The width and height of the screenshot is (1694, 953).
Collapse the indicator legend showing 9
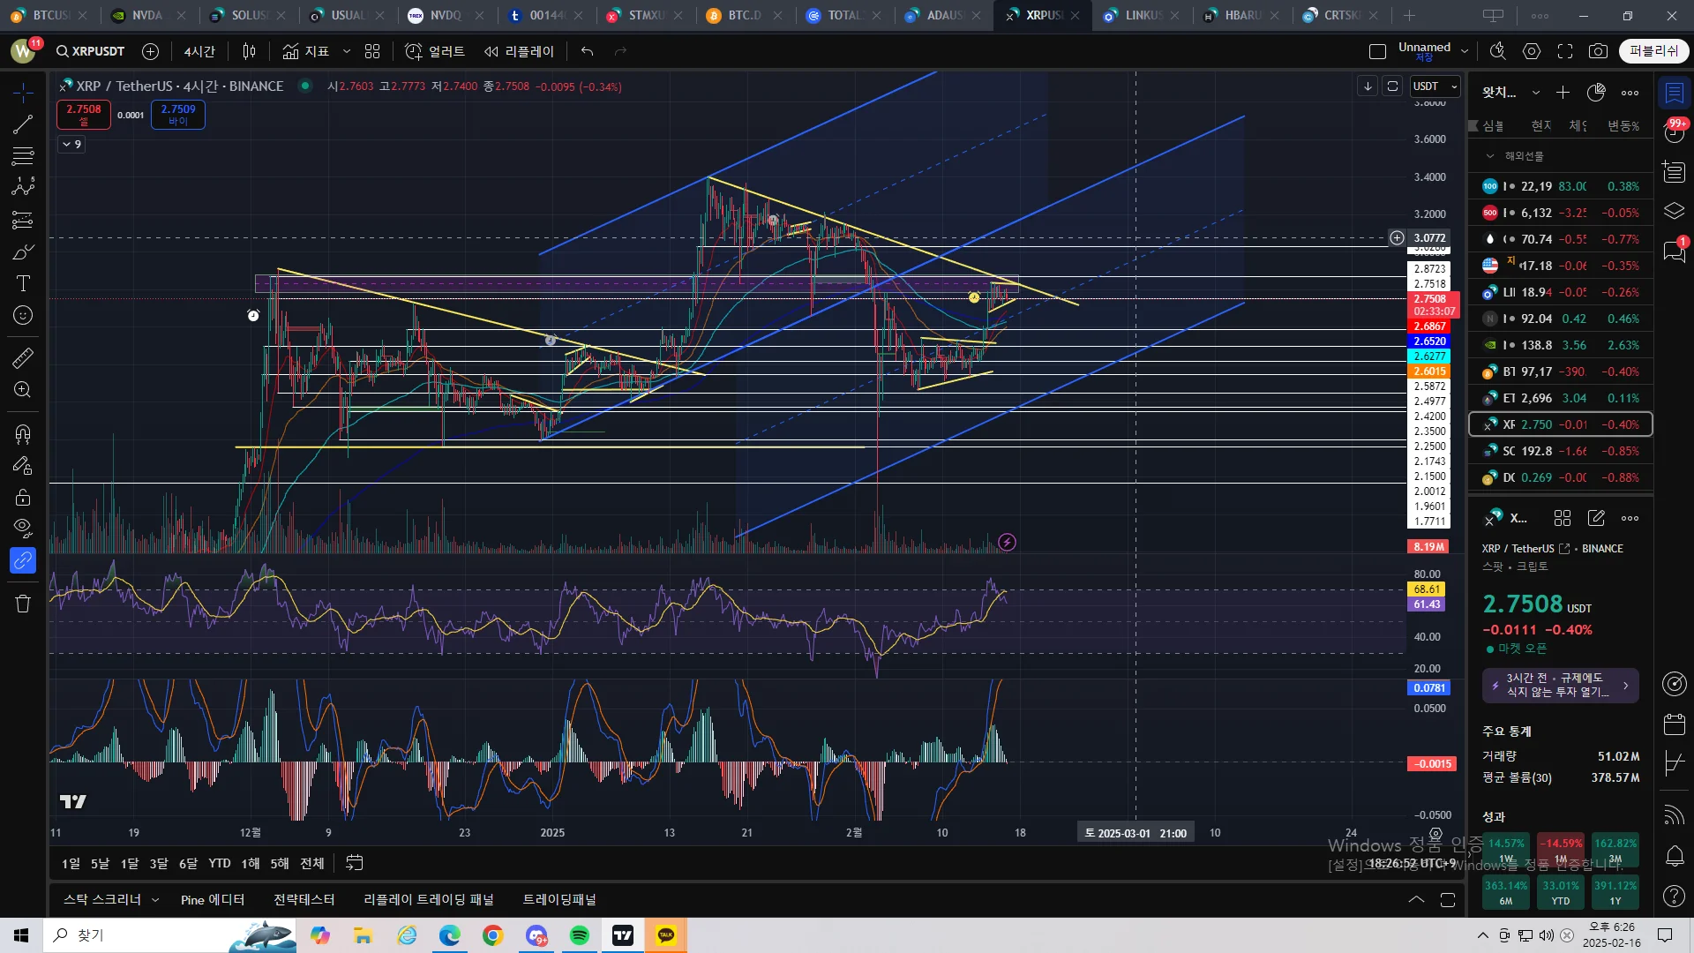(x=71, y=144)
